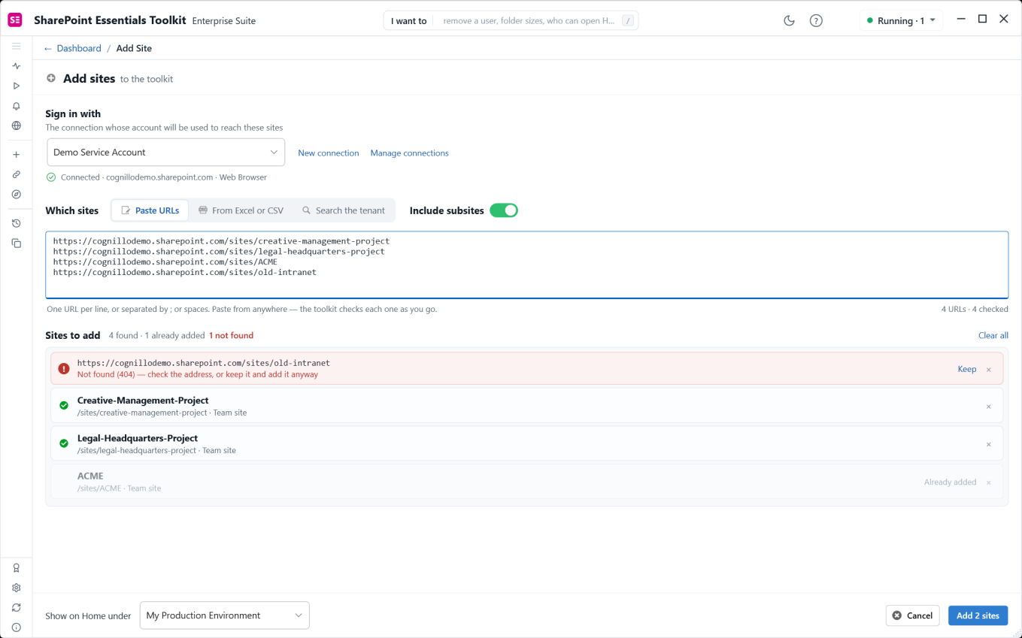The image size is (1022, 638).
Task: Click the refresh arrows icon in sidebar
Action: [16, 607]
